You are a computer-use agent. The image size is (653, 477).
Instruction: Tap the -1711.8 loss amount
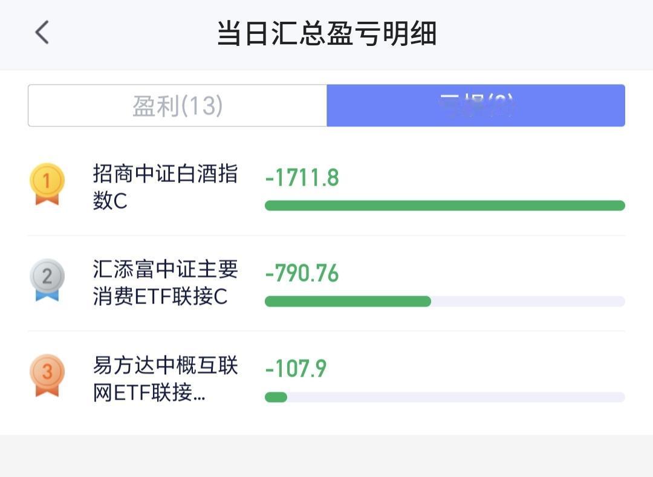pyautogui.click(x=302, y=178)
